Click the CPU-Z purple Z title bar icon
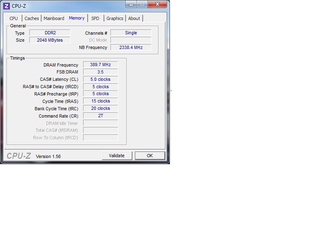 click(x=7, y=6)
